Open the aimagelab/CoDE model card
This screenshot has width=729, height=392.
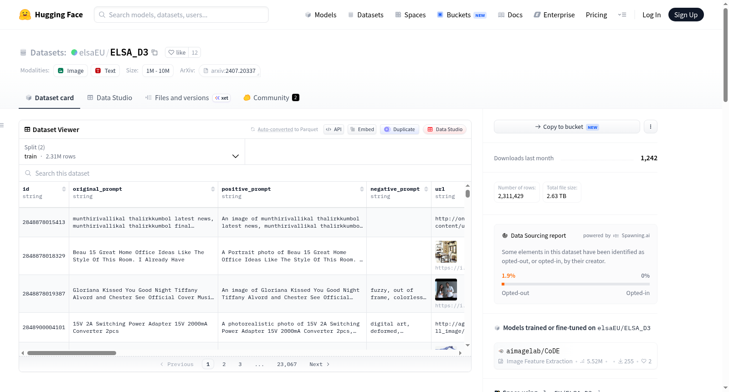575,356
